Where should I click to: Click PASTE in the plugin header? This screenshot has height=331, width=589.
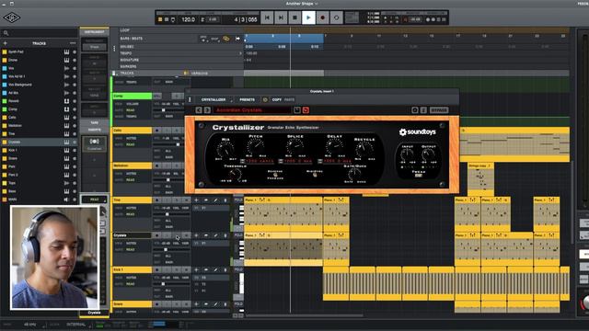(289, 100)
